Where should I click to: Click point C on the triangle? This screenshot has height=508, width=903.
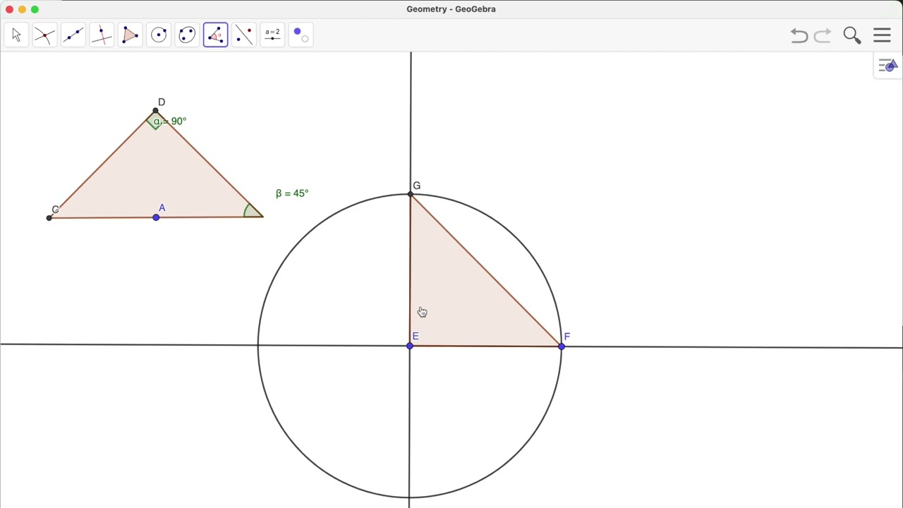click(x=49, y=217)
